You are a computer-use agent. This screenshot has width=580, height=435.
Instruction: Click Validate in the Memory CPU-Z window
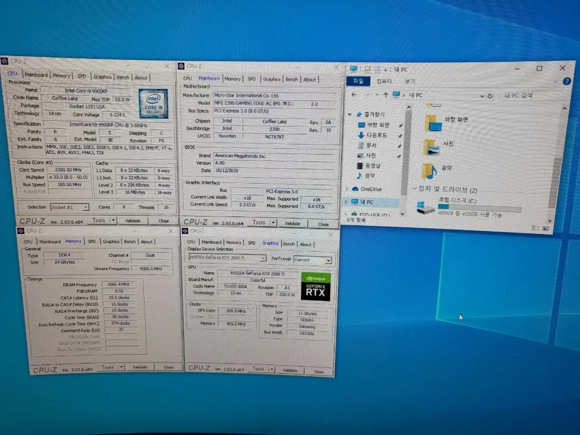tap(140, 367)
